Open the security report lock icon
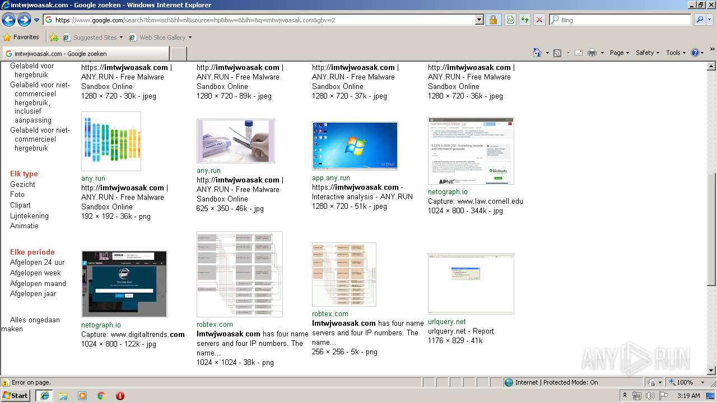717x403 pixels. [493, 20]
